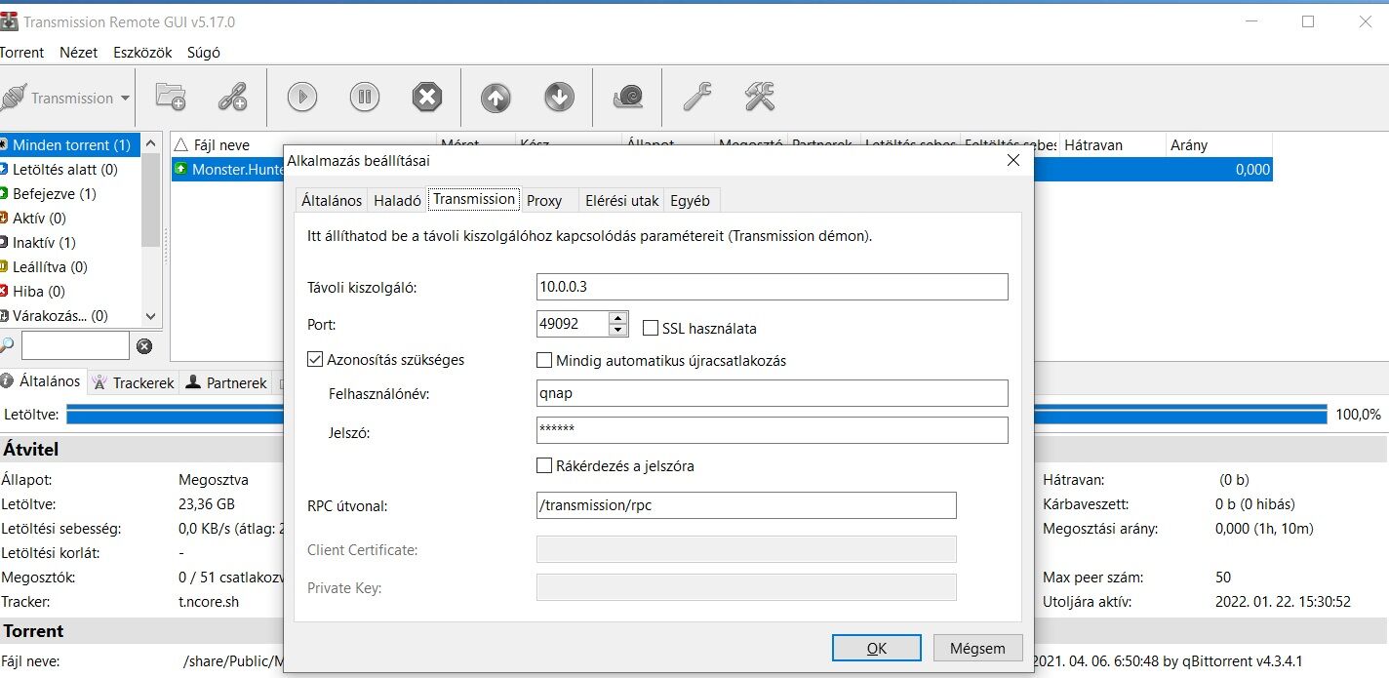Switch to Általános bottom tab

42,381
